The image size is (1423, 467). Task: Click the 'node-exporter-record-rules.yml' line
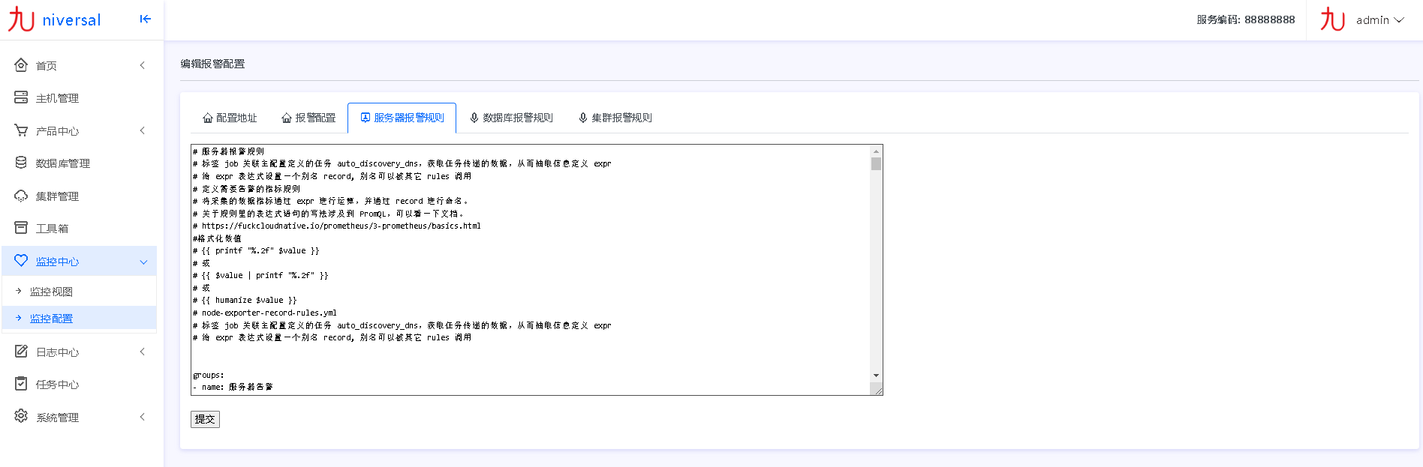[265, 313]
